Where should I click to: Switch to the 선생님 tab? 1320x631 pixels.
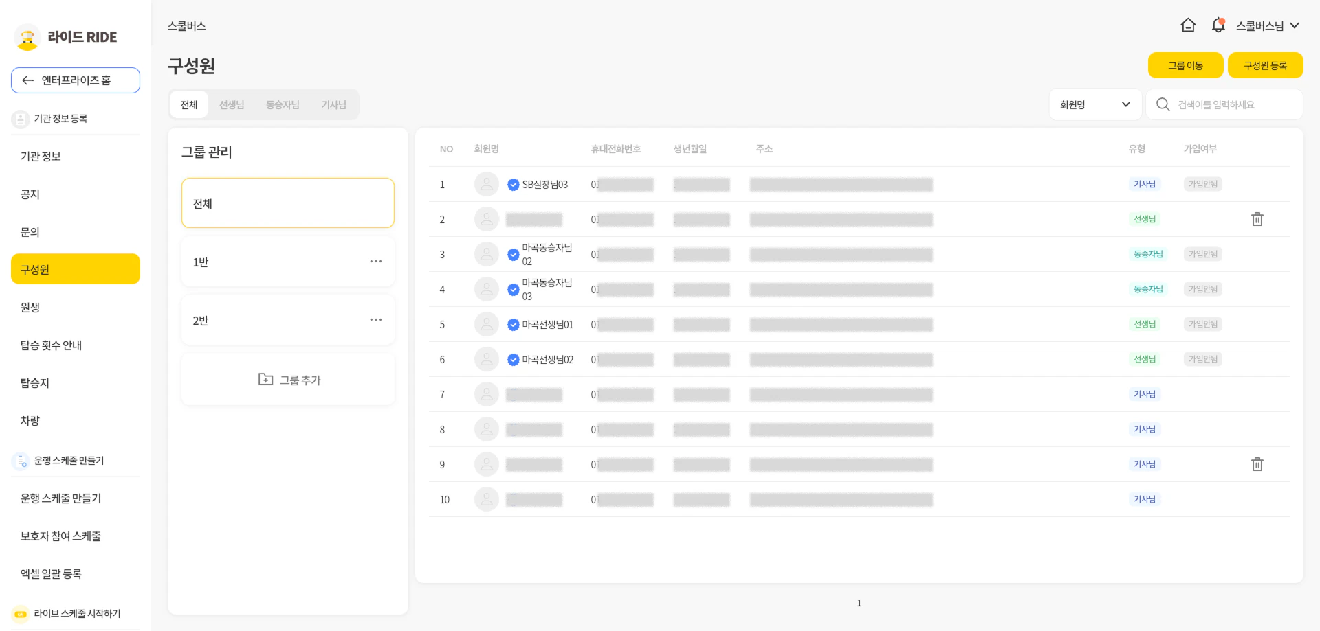point(232,105)
